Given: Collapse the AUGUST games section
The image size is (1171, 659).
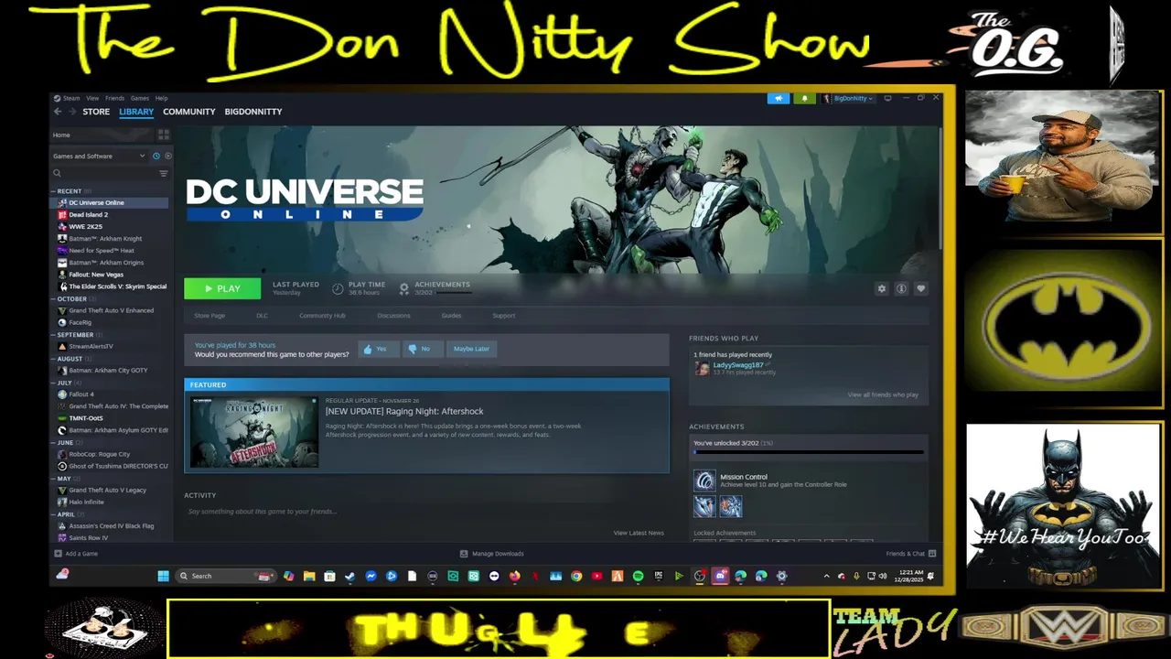Looking at the screenshot, I should coord(53,359).
